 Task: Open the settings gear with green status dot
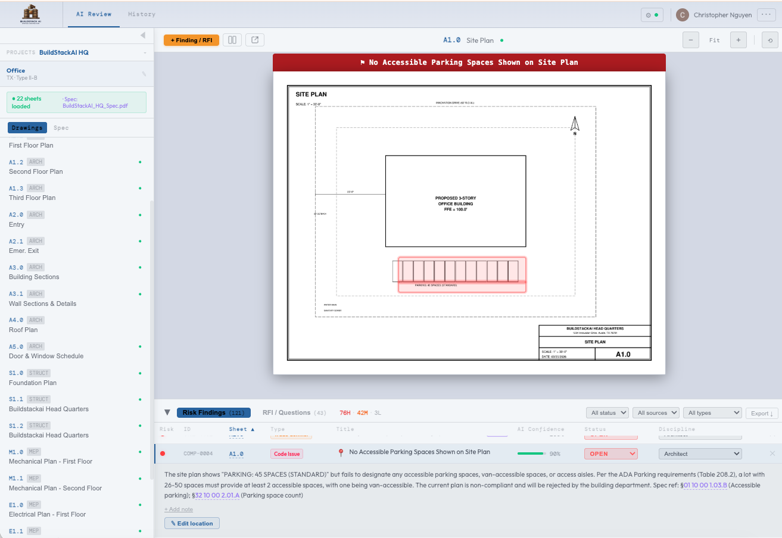[652, 15]
